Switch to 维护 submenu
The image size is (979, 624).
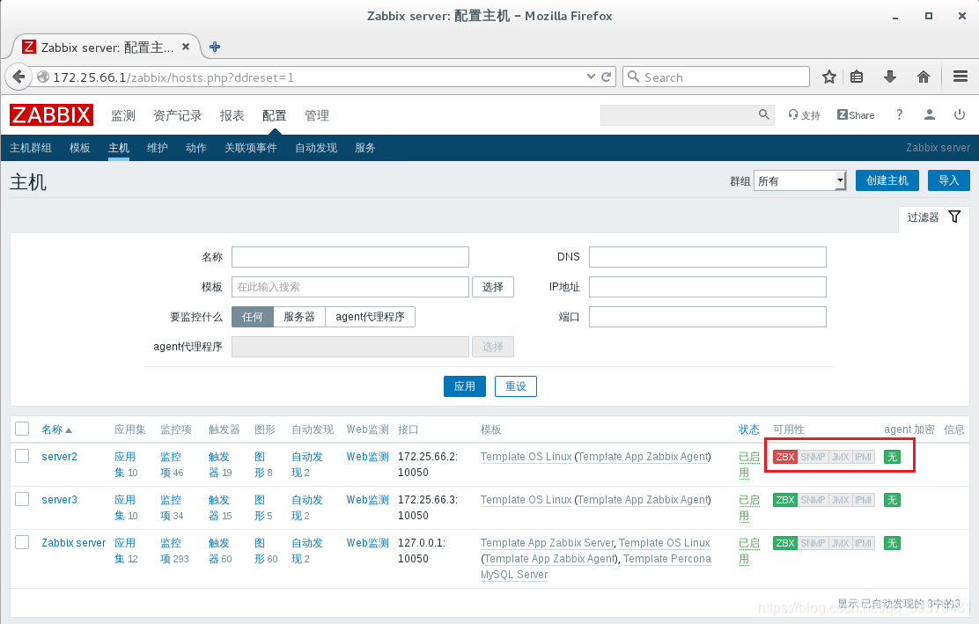click(x=158, y=148)
